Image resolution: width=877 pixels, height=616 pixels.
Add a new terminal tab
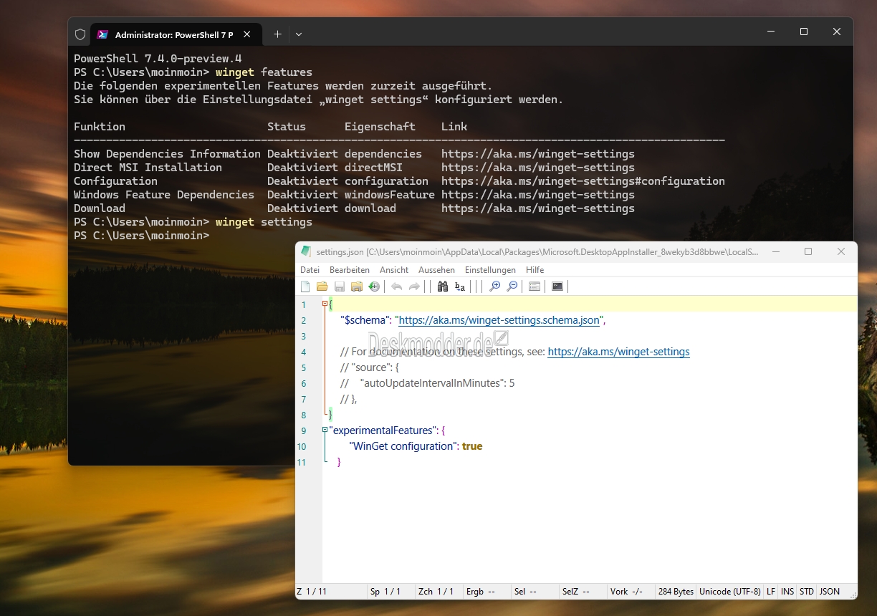click(x=277, y=34)
